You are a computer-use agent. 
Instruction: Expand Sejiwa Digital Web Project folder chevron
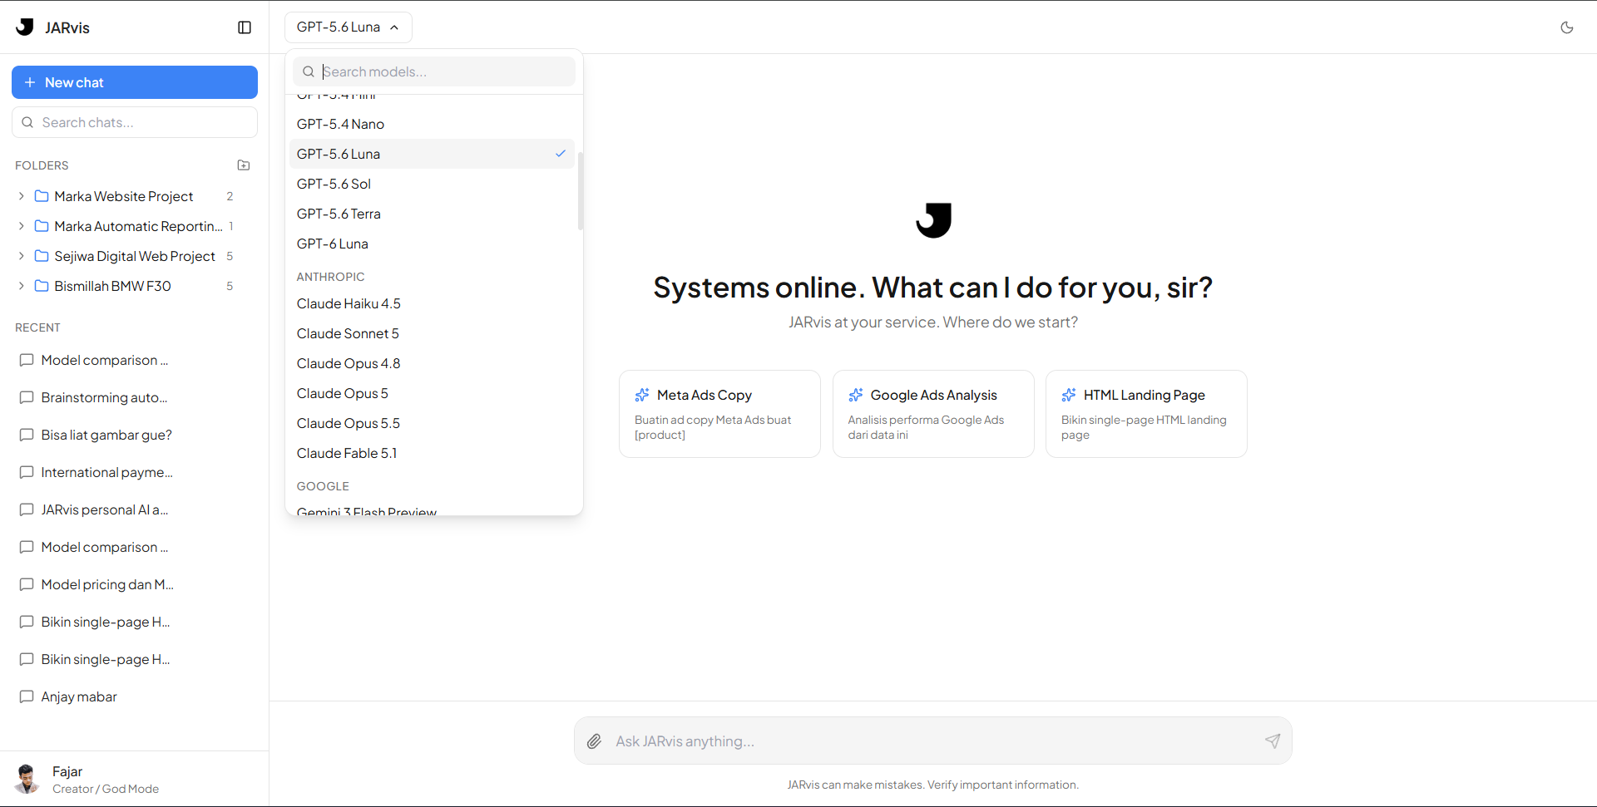tap(22, 256)
